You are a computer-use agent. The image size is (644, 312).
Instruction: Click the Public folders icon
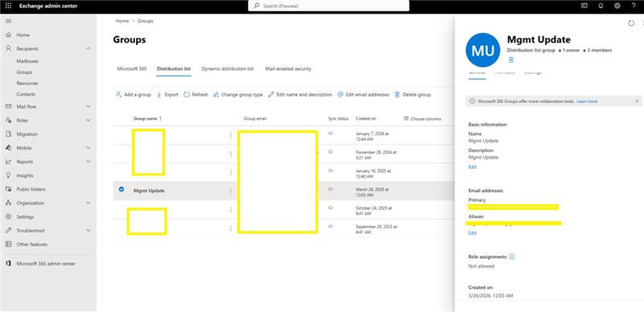(8, 189)
